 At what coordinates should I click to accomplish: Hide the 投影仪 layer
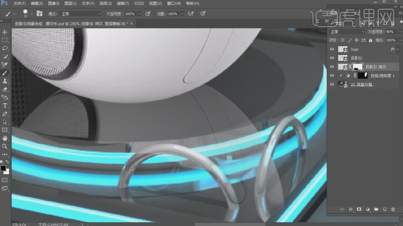point(332,58)
